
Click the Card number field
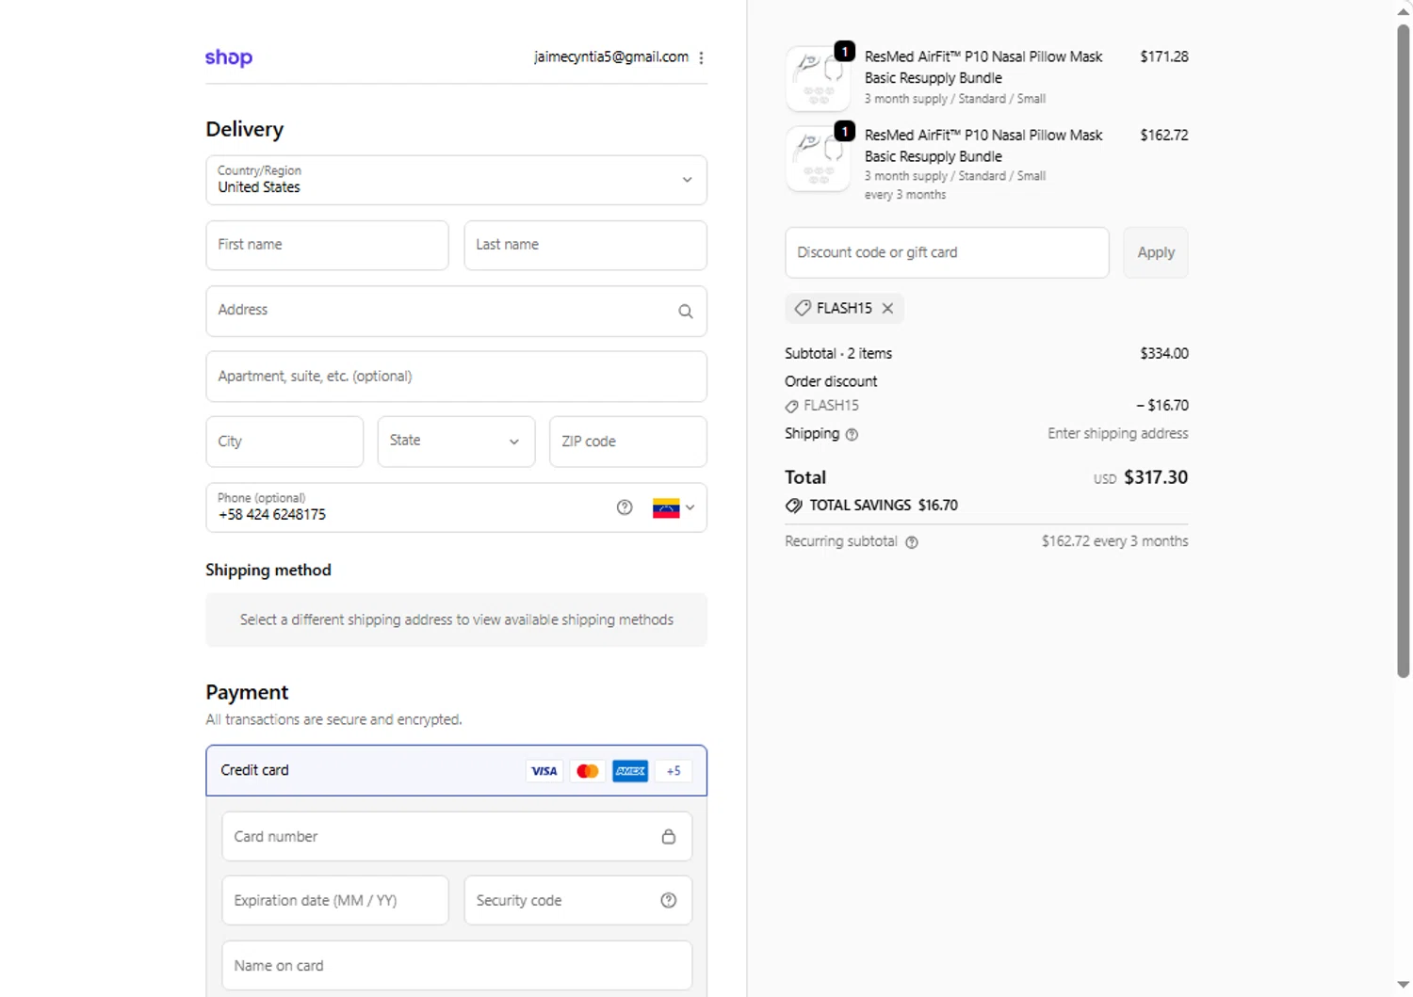tap(457, 836)
